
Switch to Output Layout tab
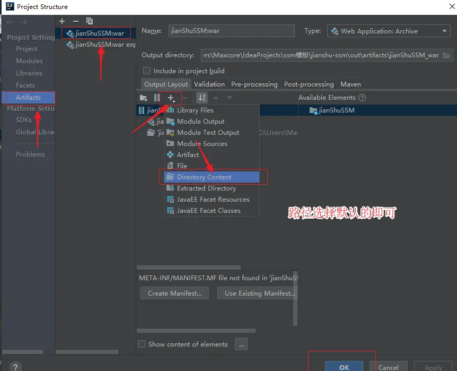pyautogui.click(x=166, y=84)
